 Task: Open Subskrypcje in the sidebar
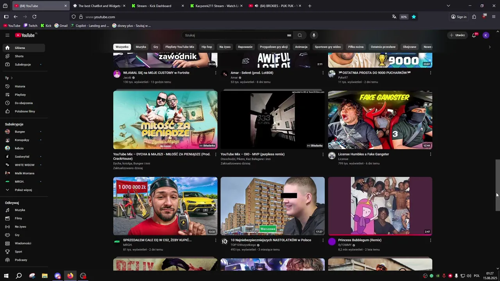(x=23, y=64)
